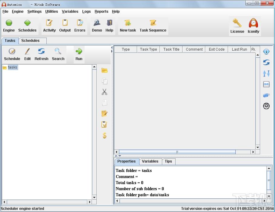Click the blue refresh arrows on right strip
The height and width of the screenshot is (212, 275).
[x=266, y=62]
